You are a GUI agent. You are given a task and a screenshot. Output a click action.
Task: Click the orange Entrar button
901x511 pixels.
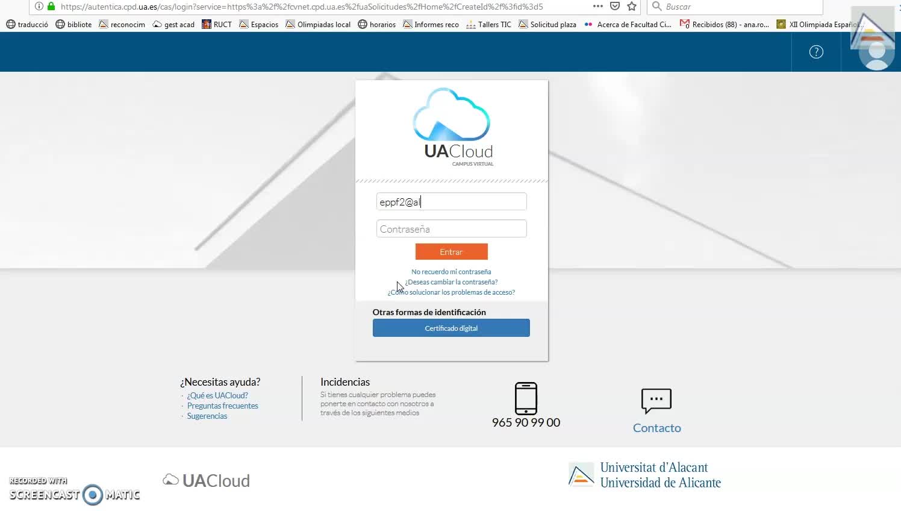451,252
